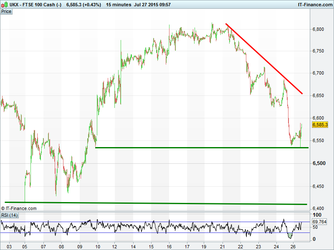Click the © IT-Finance.com copyright watermark
Screen dimensions: 334x250
pyautogui.click(x=19, y=208)
